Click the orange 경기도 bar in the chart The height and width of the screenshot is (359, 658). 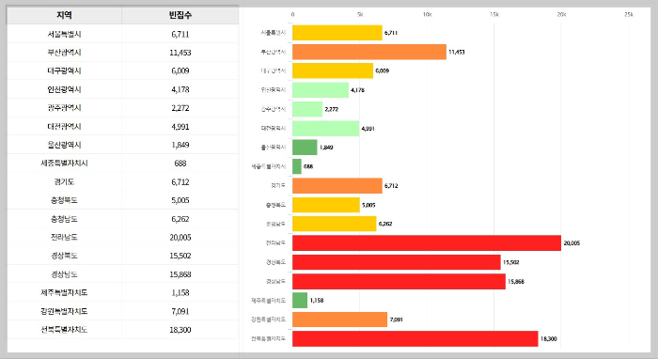click(x=337, y=186)
